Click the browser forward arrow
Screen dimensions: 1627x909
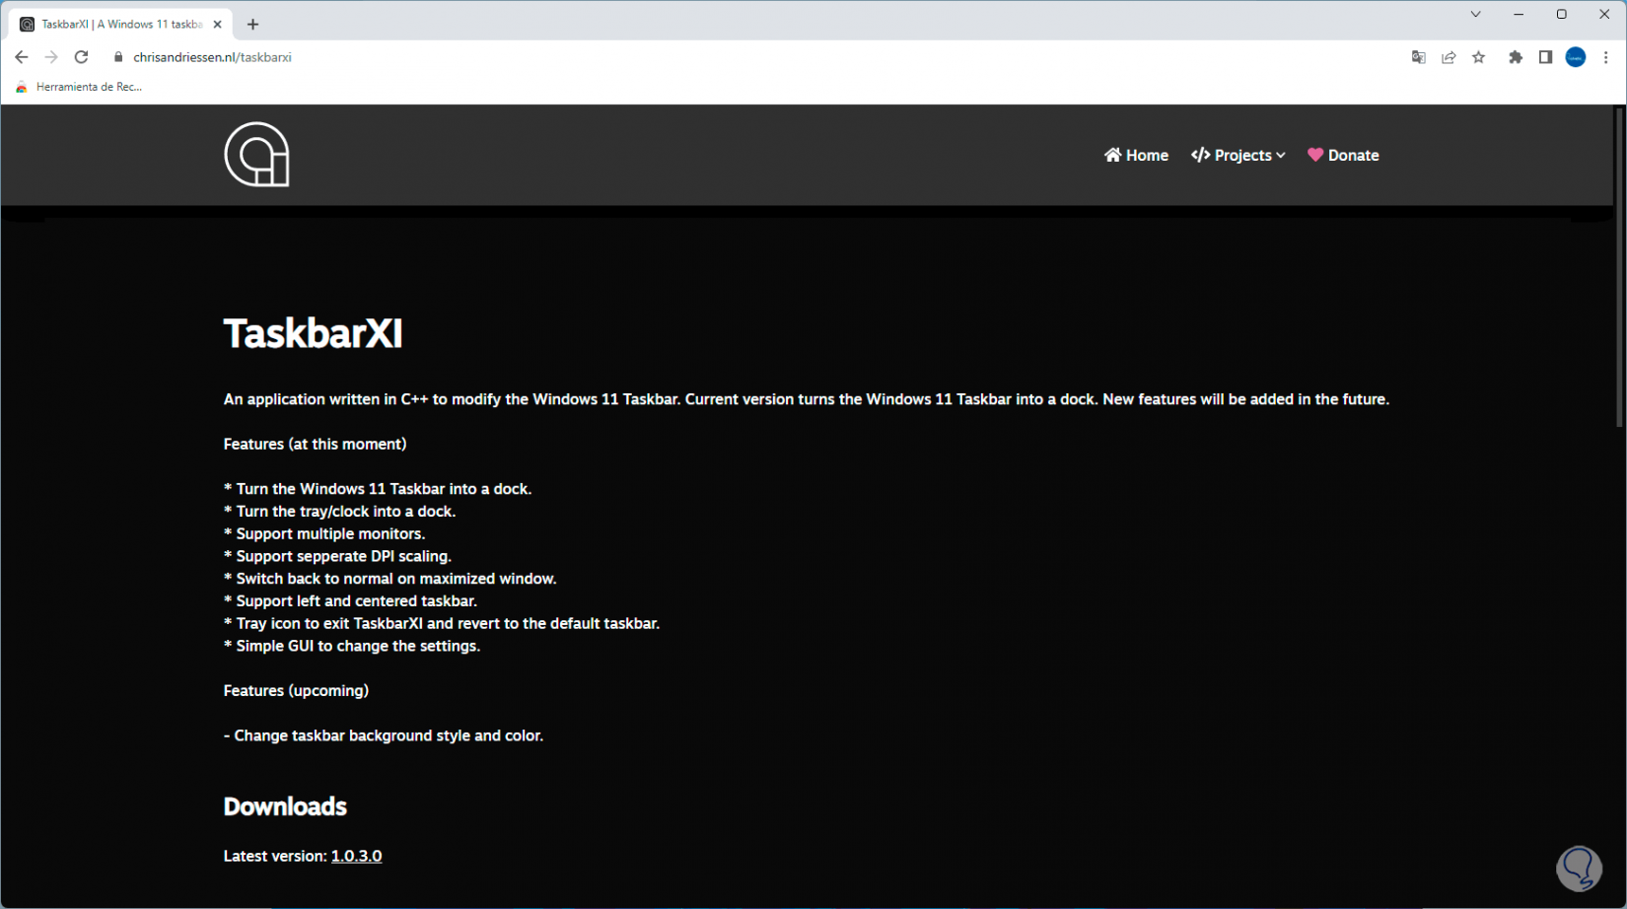point(51,57)
